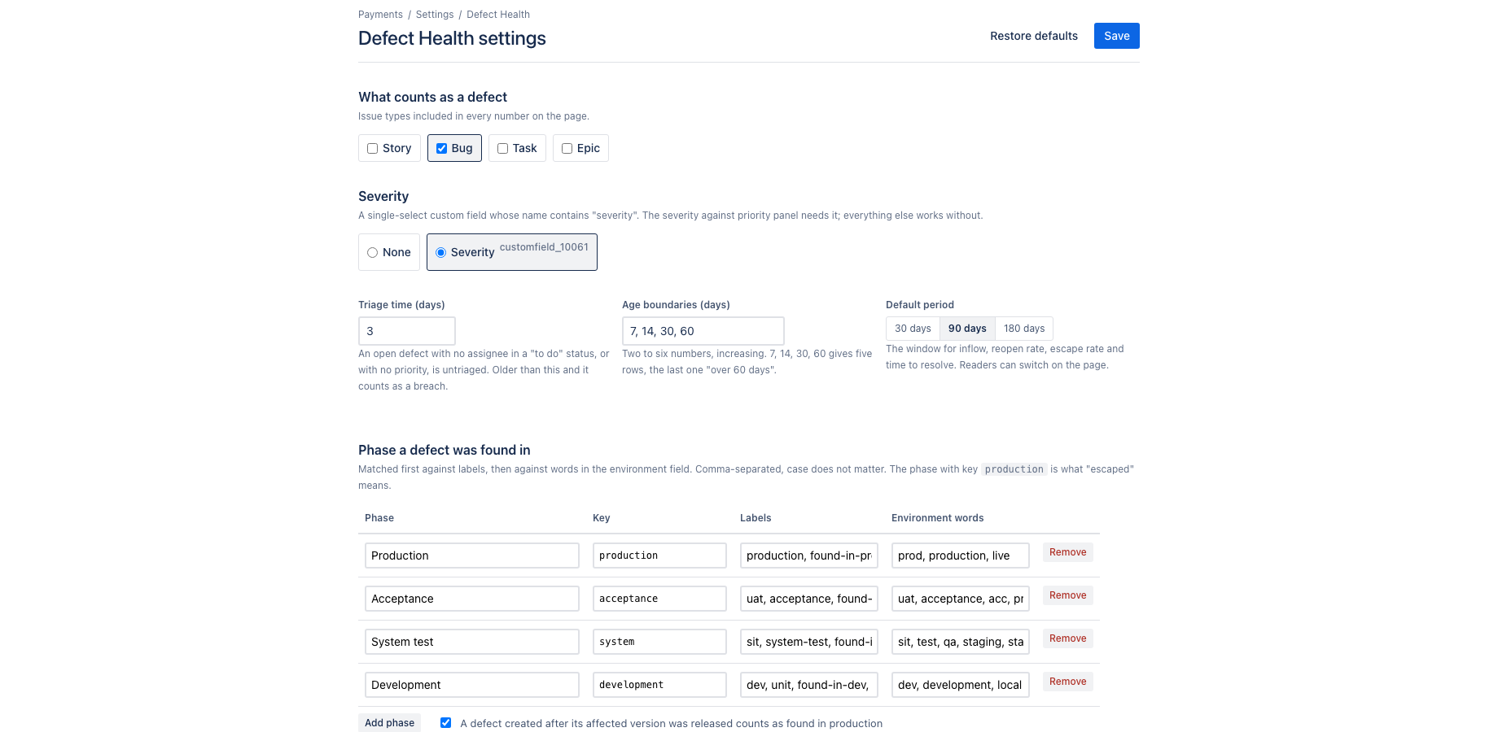The image size is (1498, 732).
Task: Edit the Acceptance phase name field
Action: [472, 599]
